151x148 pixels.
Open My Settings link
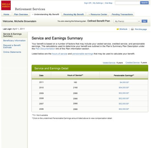click(x=98, y=3)
